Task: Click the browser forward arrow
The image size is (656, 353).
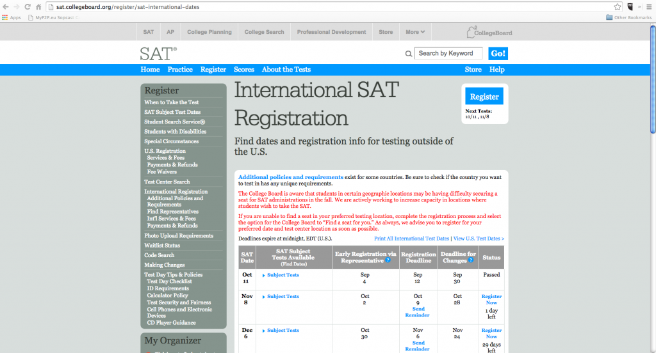Action: coord(16,6)
